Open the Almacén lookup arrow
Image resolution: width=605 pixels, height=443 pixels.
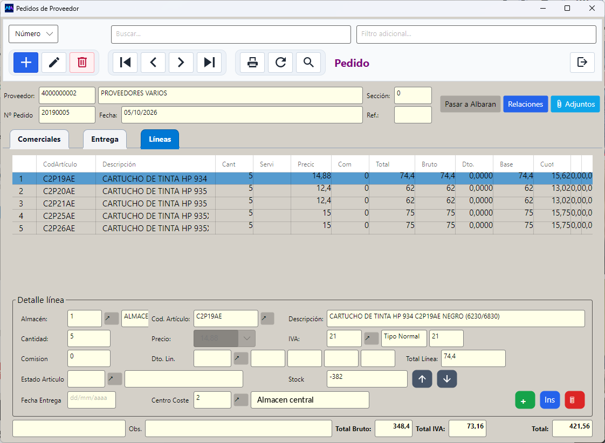112,318
